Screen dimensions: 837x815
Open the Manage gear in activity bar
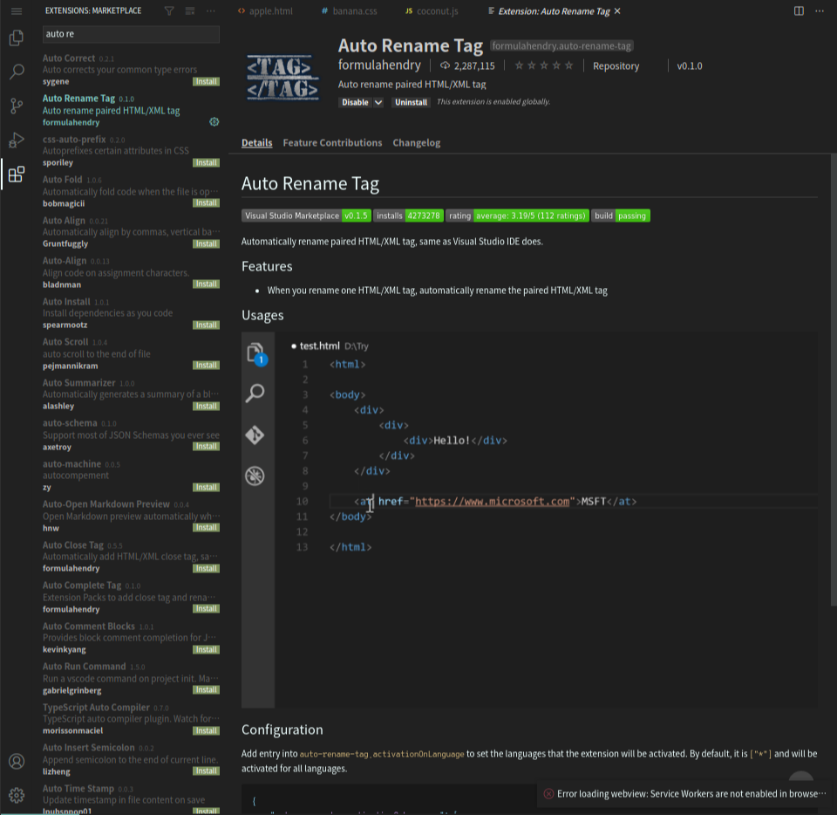pyautogui.click(x=17, y=795)
